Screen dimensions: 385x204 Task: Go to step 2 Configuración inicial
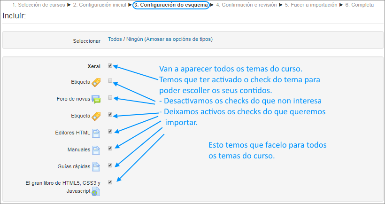coord(100,5)
